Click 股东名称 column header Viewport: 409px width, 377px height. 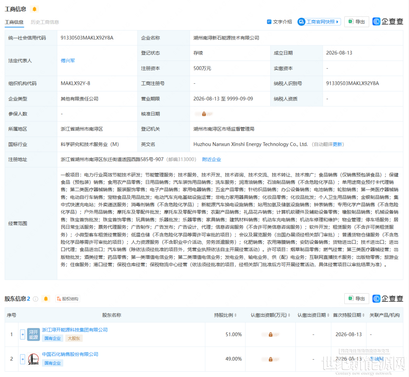pyautogui.click(x=112, y=315)
